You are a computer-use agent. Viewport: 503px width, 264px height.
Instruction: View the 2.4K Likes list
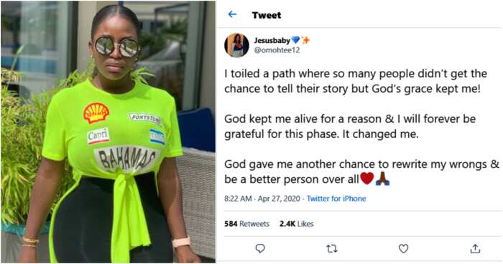(x=296, y=224)
